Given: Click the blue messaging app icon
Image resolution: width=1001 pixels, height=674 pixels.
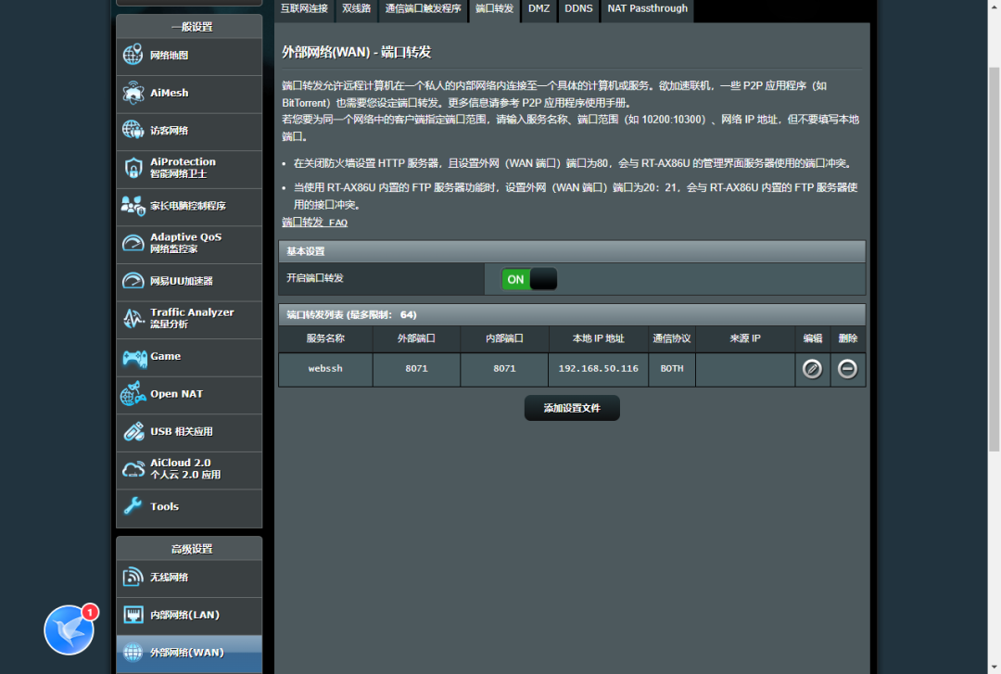Looking at the screenshot, I should click(68, 629).
